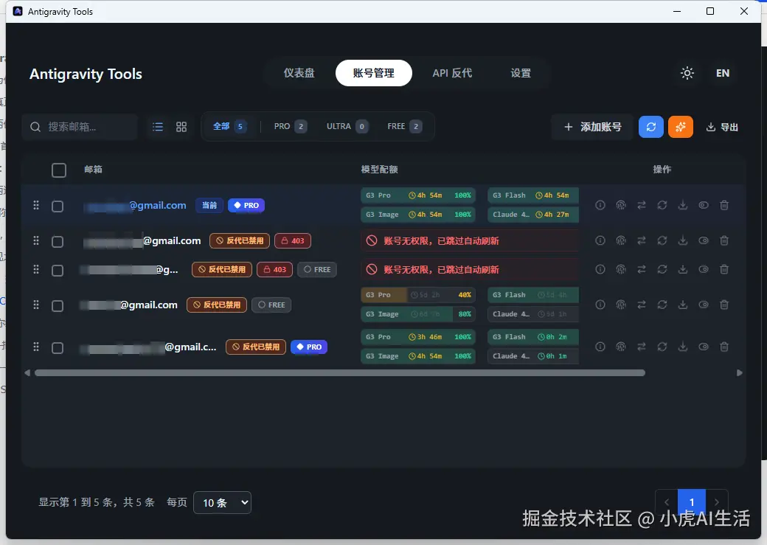
Task: Filter accounts by ULTRA 0
Action: 347,126
